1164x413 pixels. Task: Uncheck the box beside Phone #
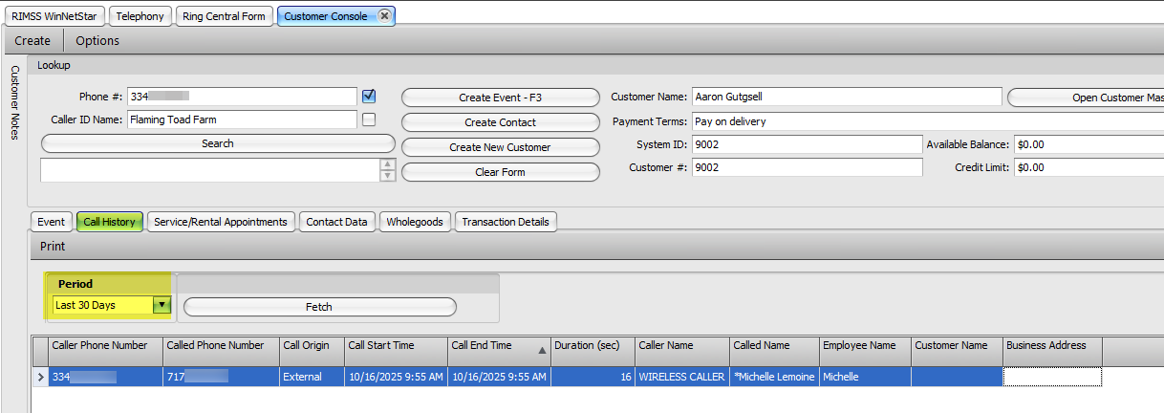369,97
